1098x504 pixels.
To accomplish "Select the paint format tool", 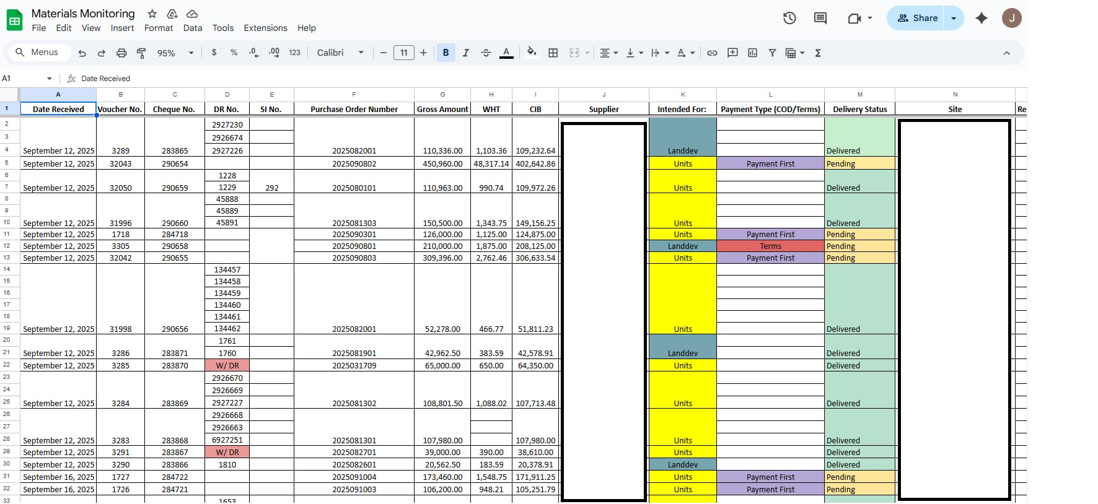I will click(141, 53).
